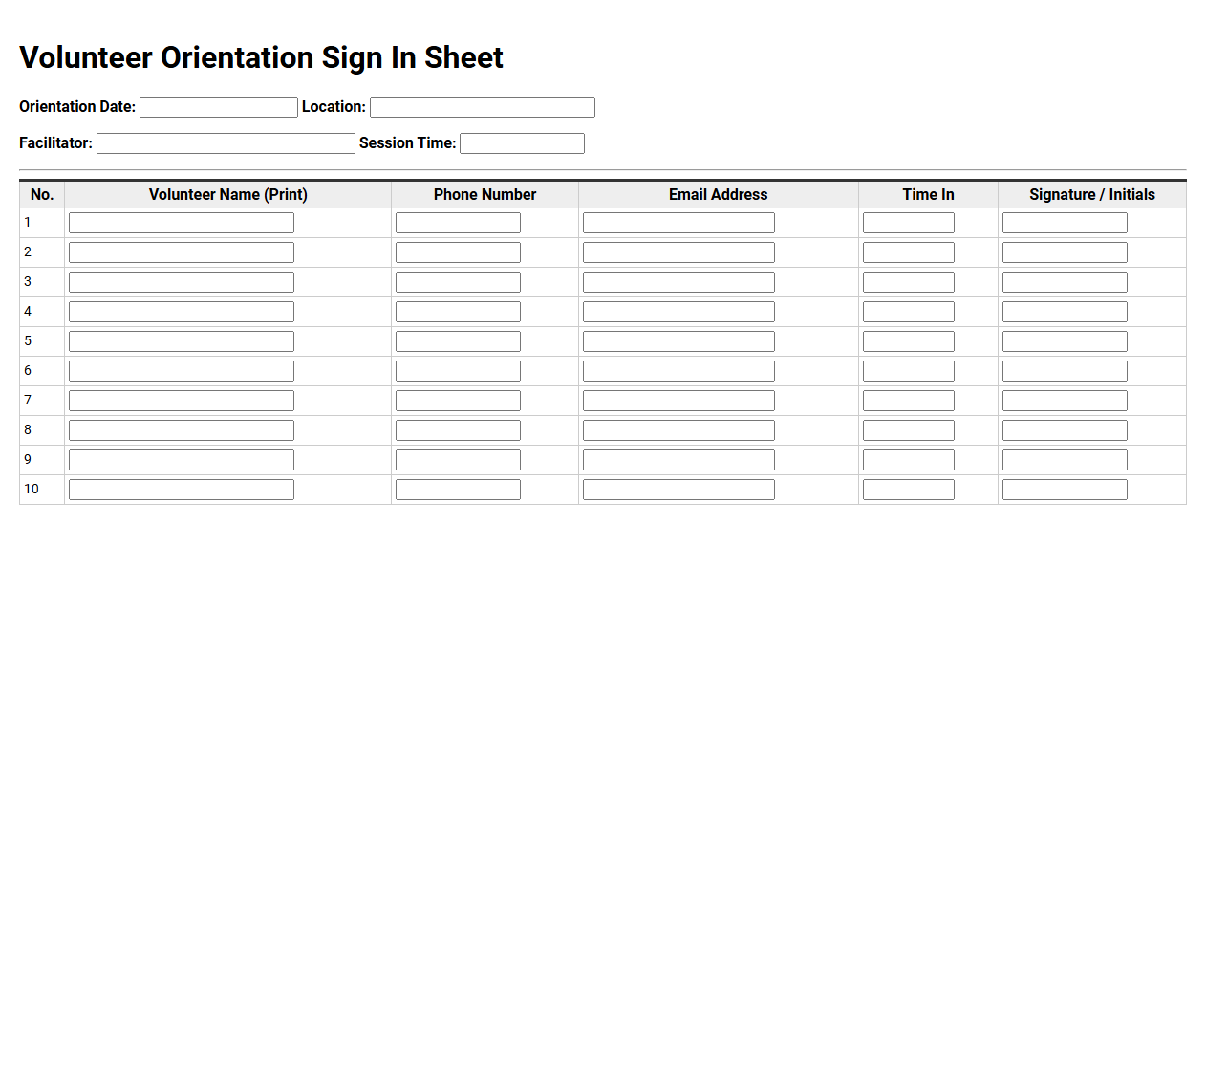Focus Volunteer Name field in row 9
Viewport: 1206px width, 1071px height.
(x=182, y=460)
